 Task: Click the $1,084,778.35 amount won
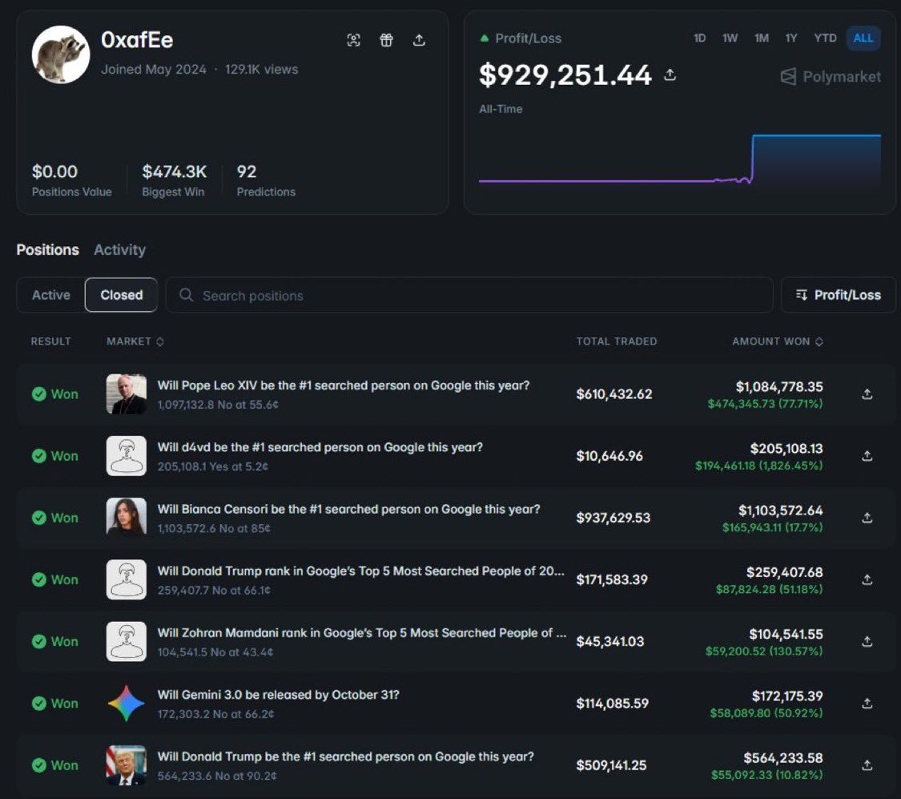click(x=779, y=387)
